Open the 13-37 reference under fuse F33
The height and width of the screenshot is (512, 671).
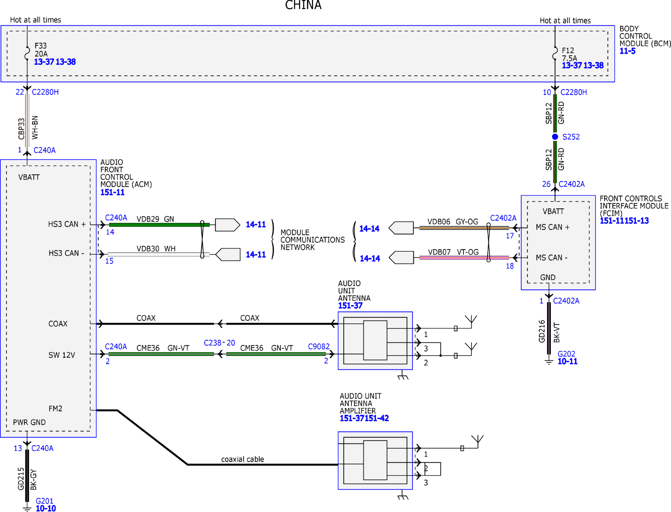(44, 62)
